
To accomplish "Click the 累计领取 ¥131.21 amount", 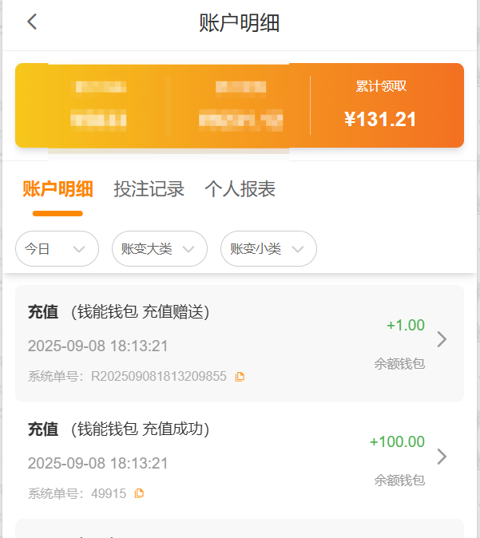I will tap(381, 120).
